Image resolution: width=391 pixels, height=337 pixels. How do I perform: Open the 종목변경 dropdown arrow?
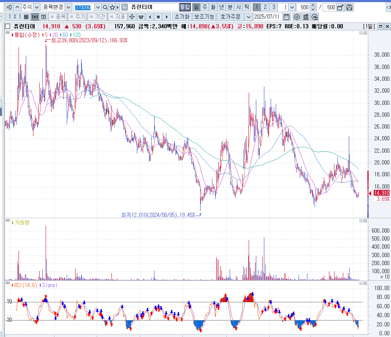coord(68,7)
